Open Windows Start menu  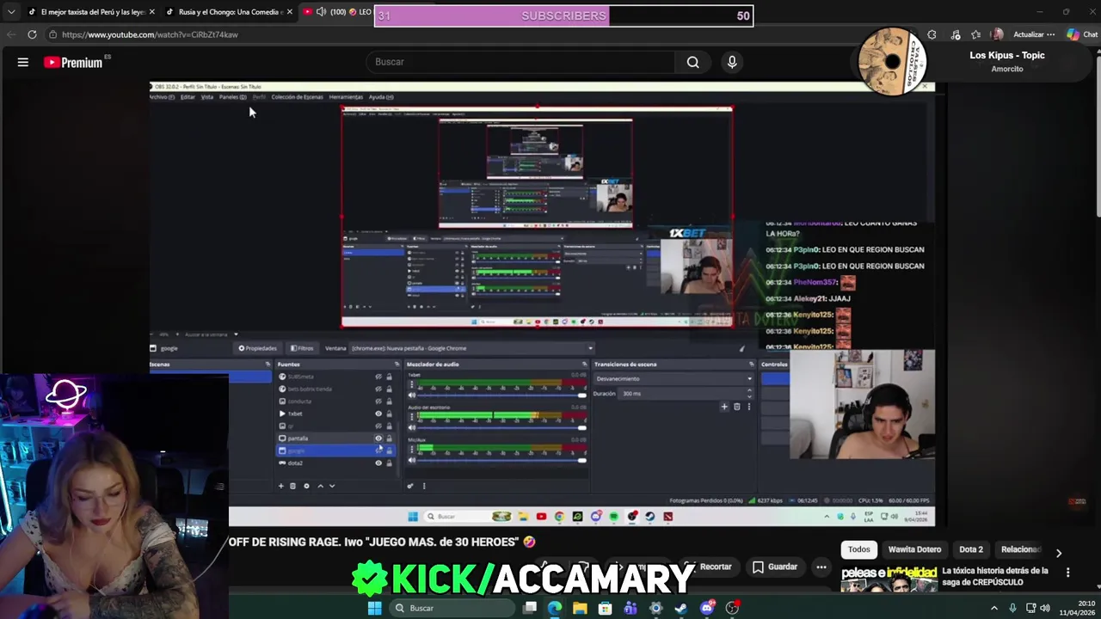coord(374,608)
